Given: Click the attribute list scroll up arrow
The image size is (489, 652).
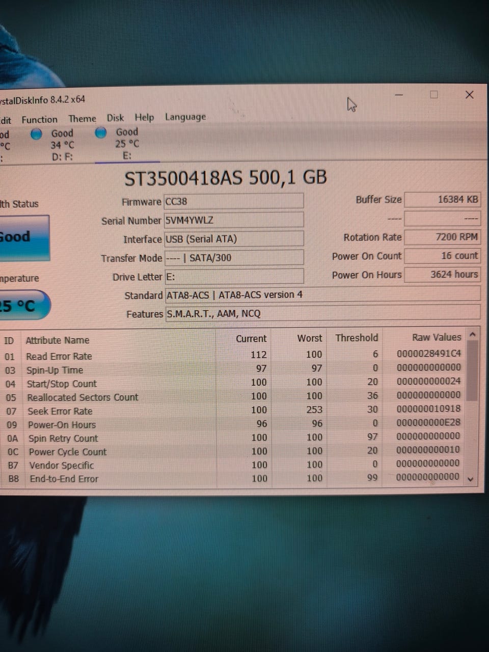Looking at the screenshot, I should (x=472, y=335).
